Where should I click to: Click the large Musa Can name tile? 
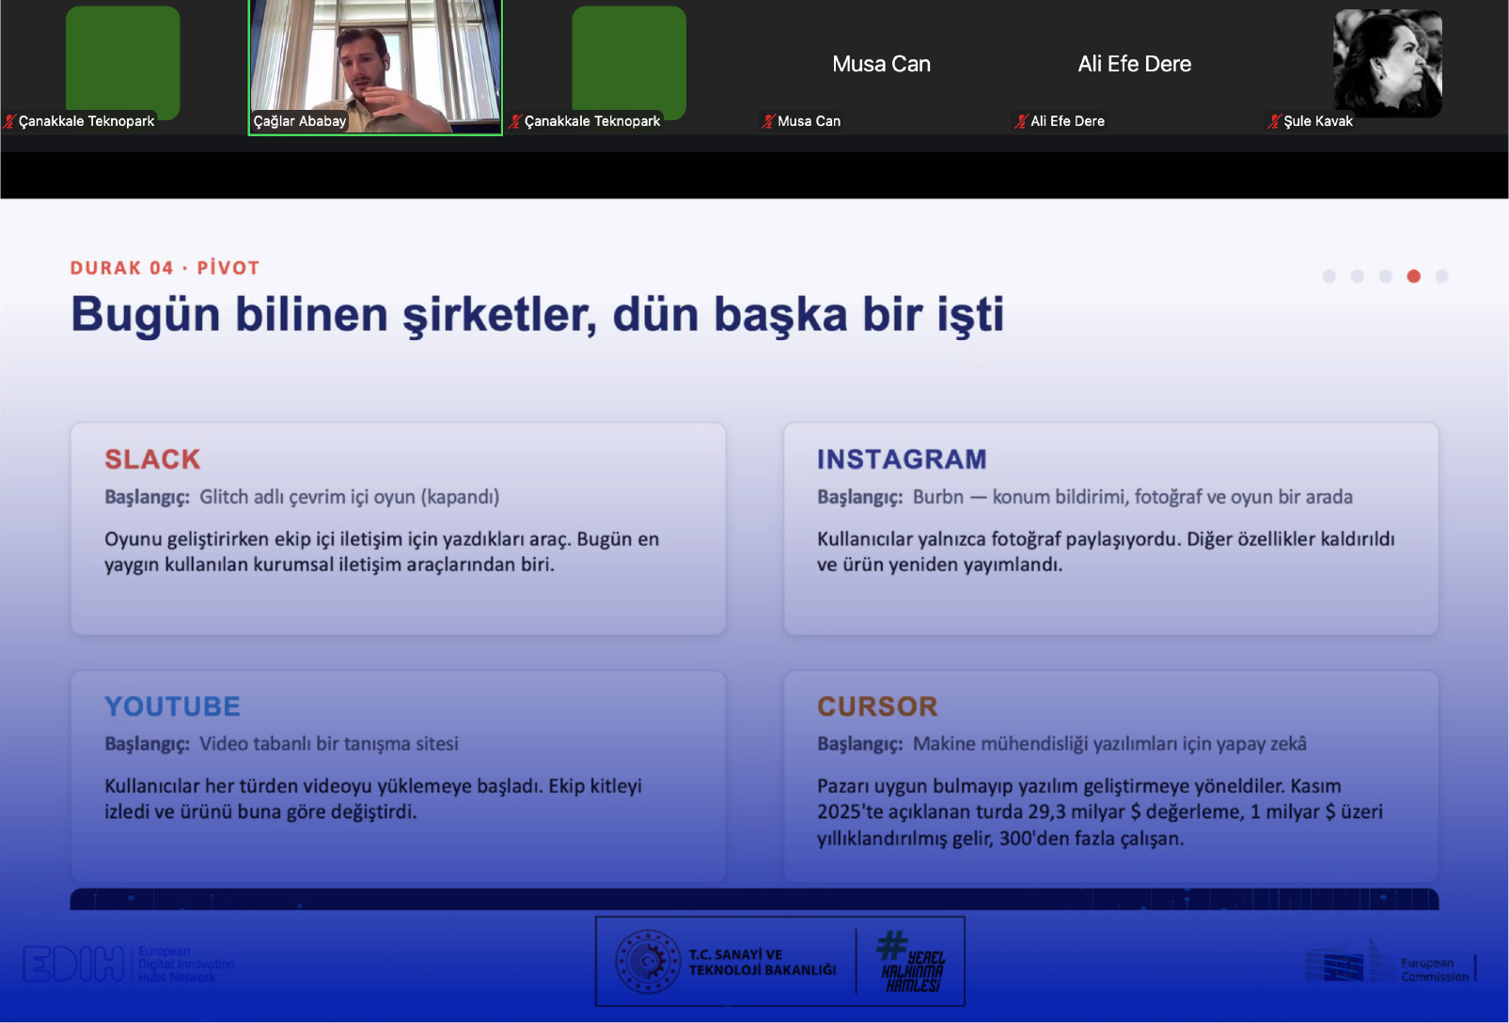pyautogui.click(x=881, y=64)
